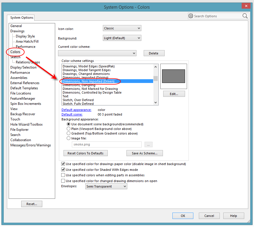Click the search magnifier icon
The width and height of the screenshot is (254, 227).
point(245,16)
